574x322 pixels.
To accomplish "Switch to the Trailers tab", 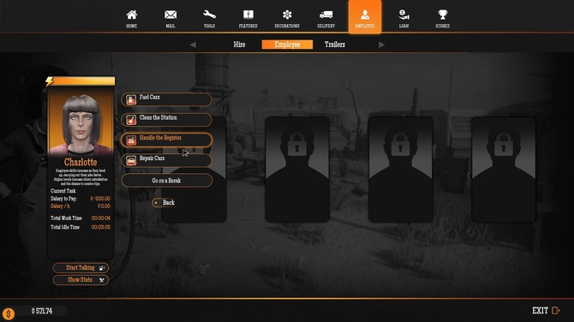I will (335, 45).
